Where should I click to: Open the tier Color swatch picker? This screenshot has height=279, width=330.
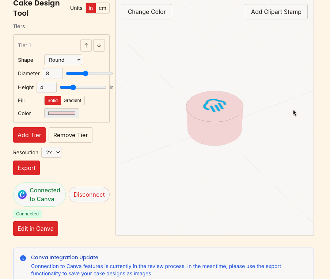click(62, 113)
